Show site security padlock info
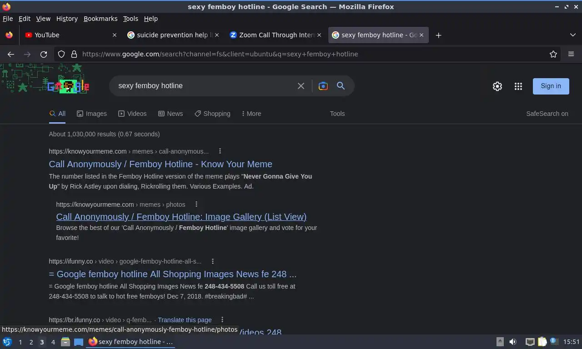Viewport: 582px width, 349px height. [x=74, y=54]
